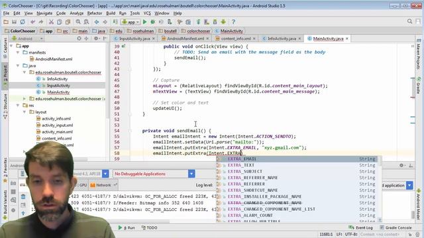The height and width of the screenshot is (238, 424).
Task: Open the Event Log tool window
Action: [x=361, y=227]
